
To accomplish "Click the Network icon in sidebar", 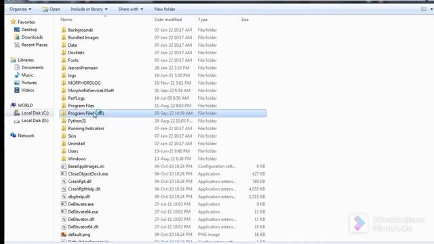I will pyautogui.click(x=13, y=136).
